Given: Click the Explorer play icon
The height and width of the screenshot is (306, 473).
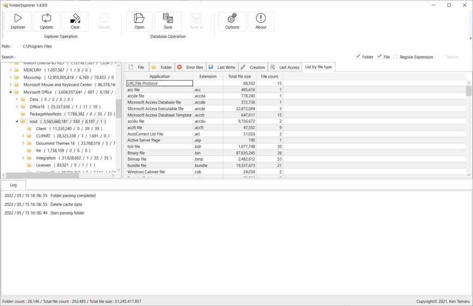Looking at the screenshot, I should click(x=18, y=18).
